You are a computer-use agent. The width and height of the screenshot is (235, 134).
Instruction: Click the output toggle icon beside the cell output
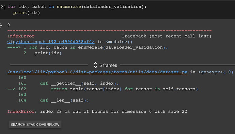1,25
